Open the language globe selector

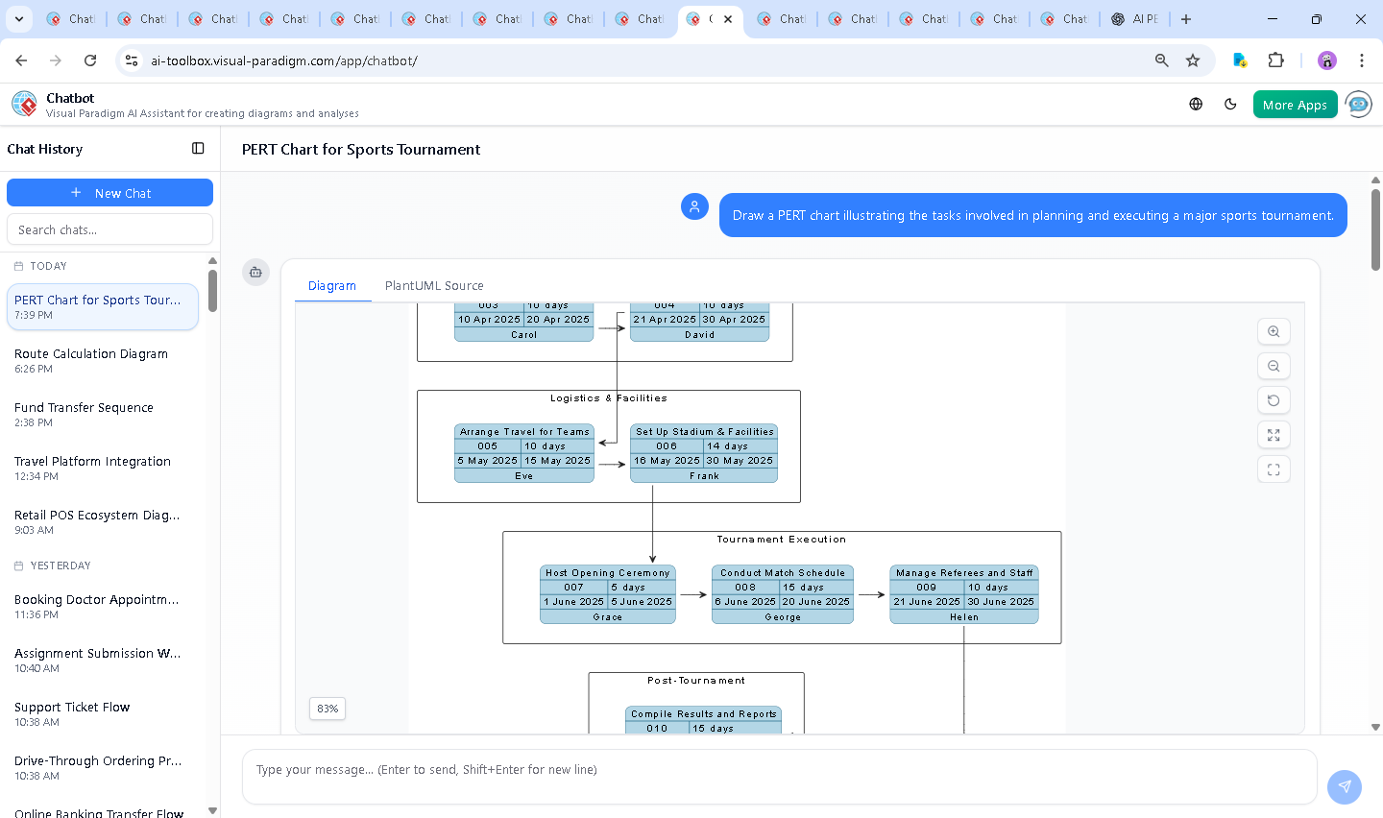pos(1196,105)
